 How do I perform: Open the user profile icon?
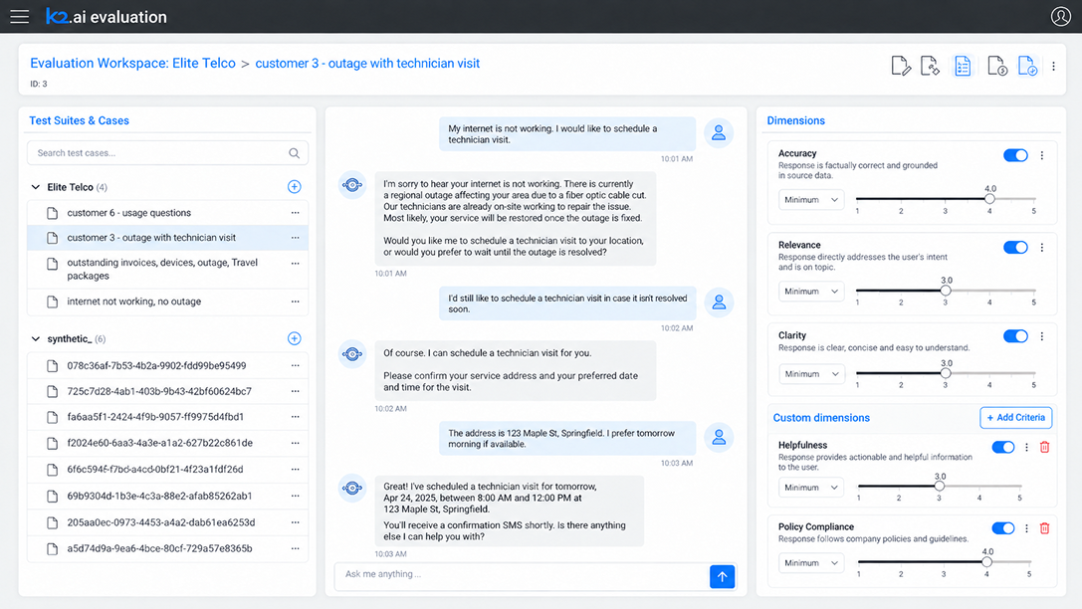[1061, 16]
